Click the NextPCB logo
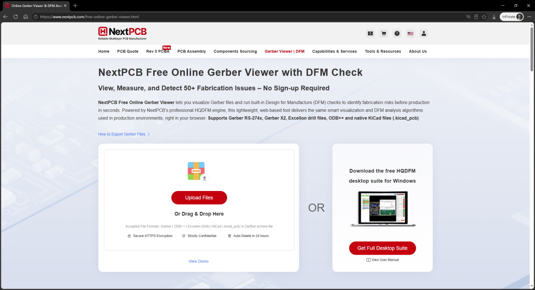Screen dimensions: 535x290 click(122, 33)
